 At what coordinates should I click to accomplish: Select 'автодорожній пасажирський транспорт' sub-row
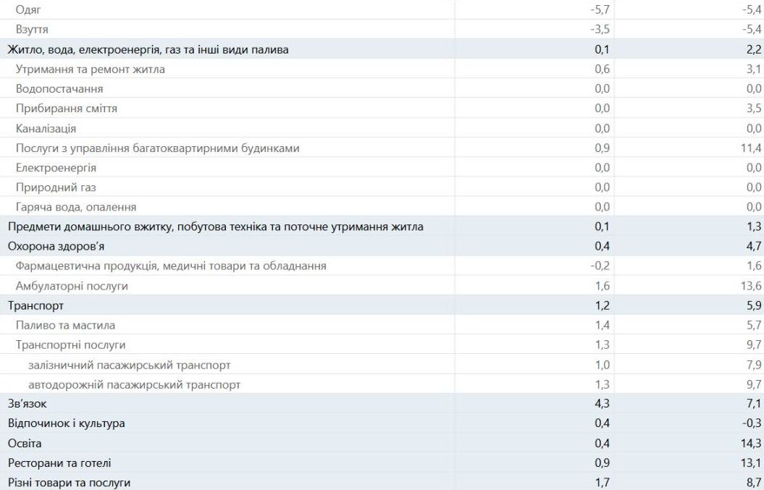click(x=134, y=384)
